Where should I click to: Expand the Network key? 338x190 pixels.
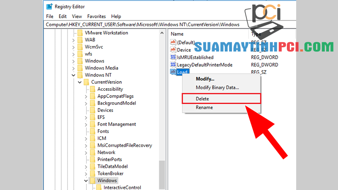point(86,153)
